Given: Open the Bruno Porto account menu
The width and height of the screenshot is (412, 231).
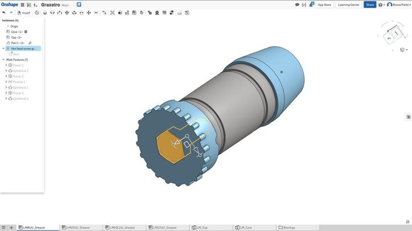Looking at the screenshot, I should [x=399, y=5].
